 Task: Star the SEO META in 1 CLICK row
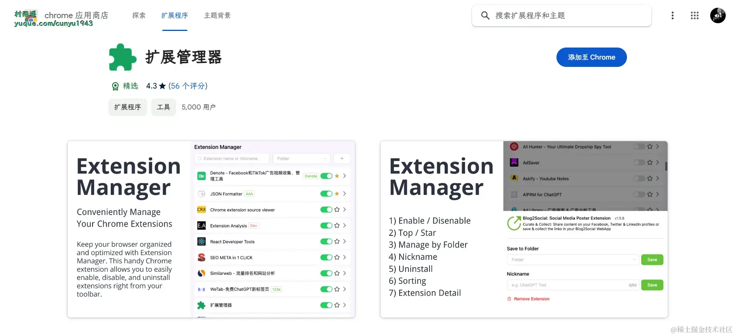337,257
